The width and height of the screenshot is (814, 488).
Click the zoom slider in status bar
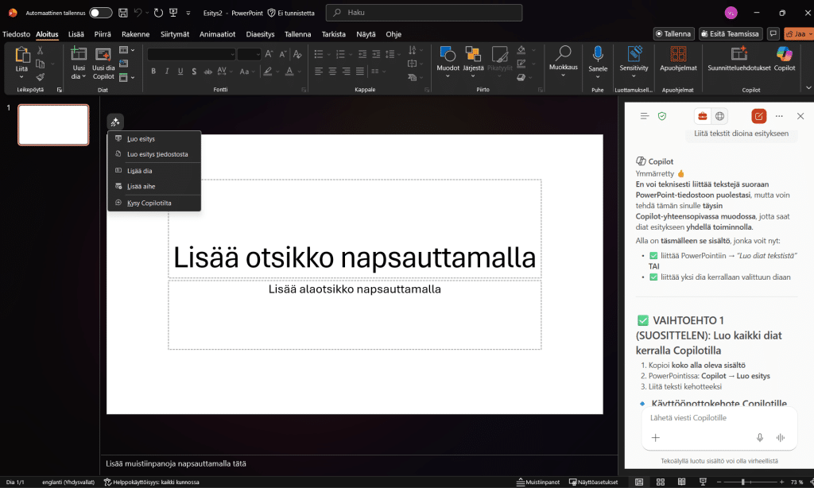(742, 482)
